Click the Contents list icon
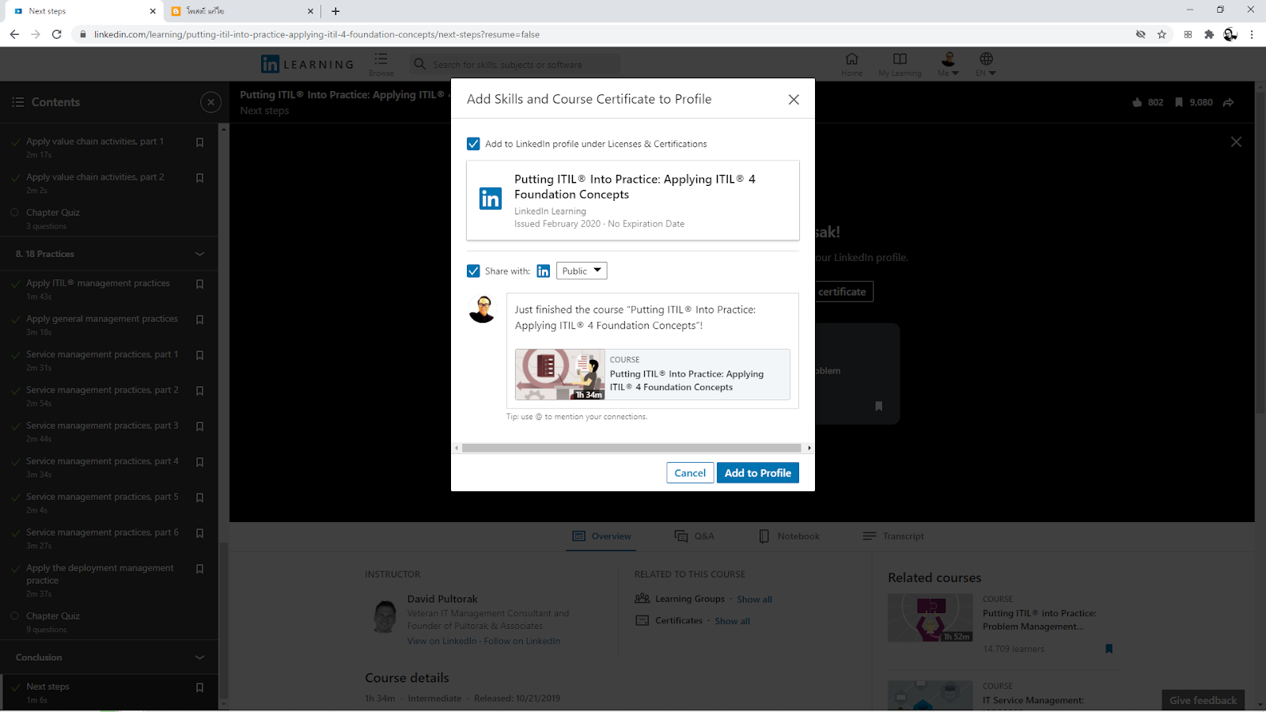 [x=18, y=102]
